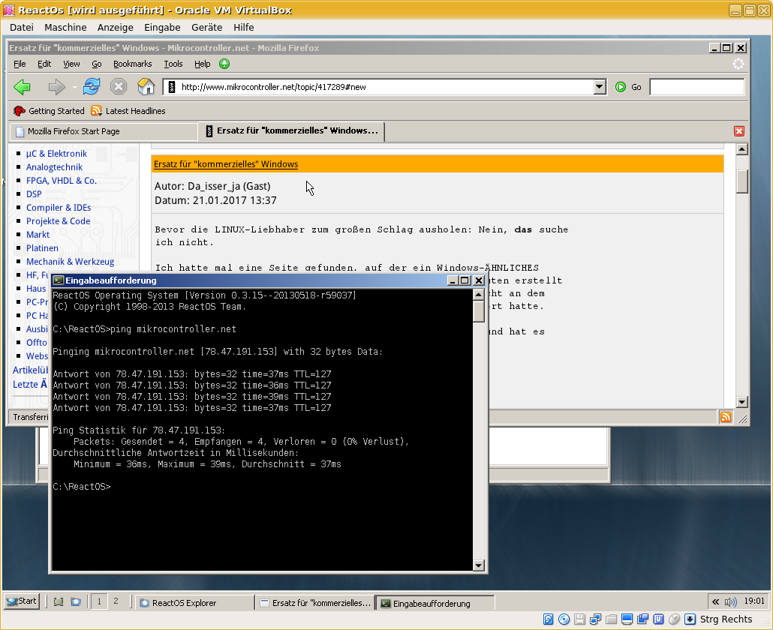Viewport: 773px width, 630px height.
Task: Open the Firefox Tools menu
Action: pyautogui.click(x=173, y=64)
